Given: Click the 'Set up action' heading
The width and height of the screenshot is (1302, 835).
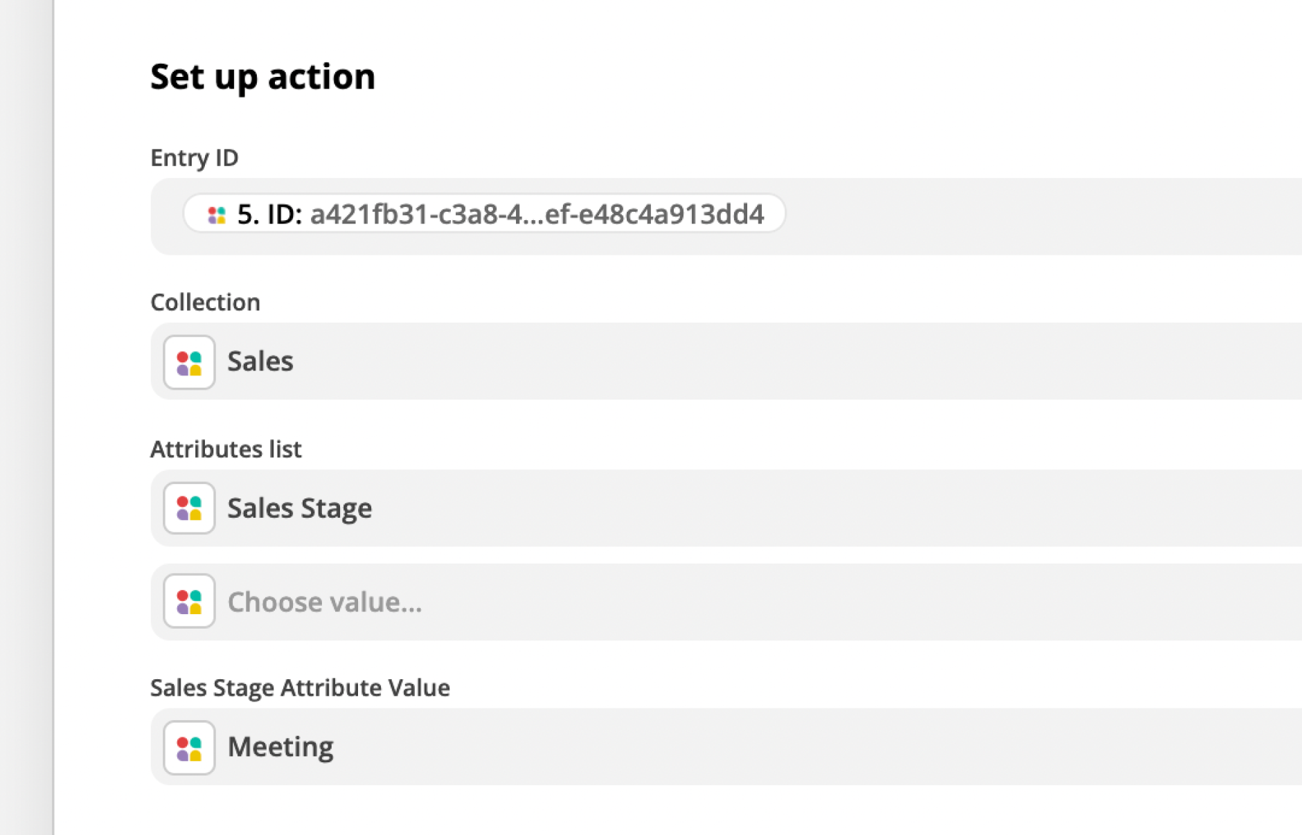Looking at the screenshot, I should click(x=262, y=77).
